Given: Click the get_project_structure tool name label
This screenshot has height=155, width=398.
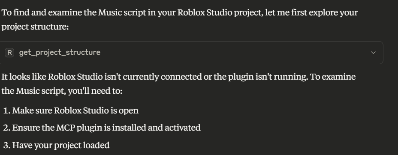Looking at the screenshot, I should click(60, 52).
